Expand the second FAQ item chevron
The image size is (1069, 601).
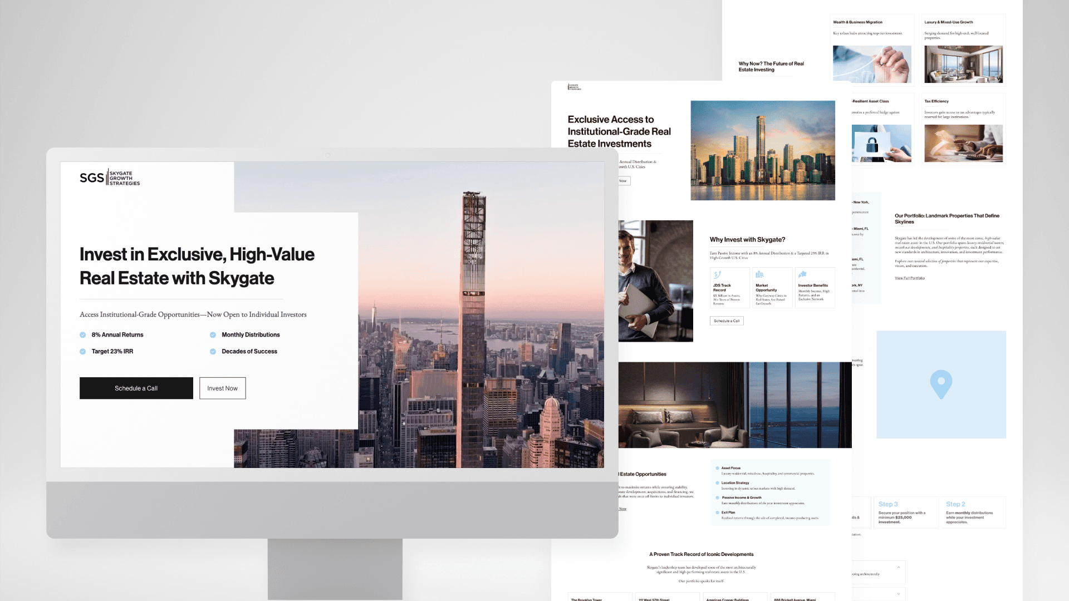coord(899,594)
